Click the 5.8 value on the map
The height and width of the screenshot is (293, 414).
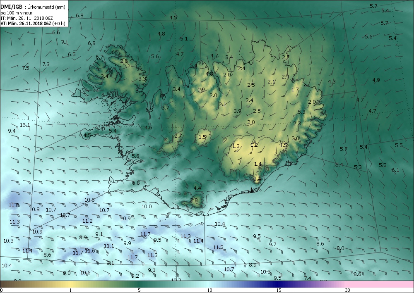pyautogui.click(x=135, y=156)
